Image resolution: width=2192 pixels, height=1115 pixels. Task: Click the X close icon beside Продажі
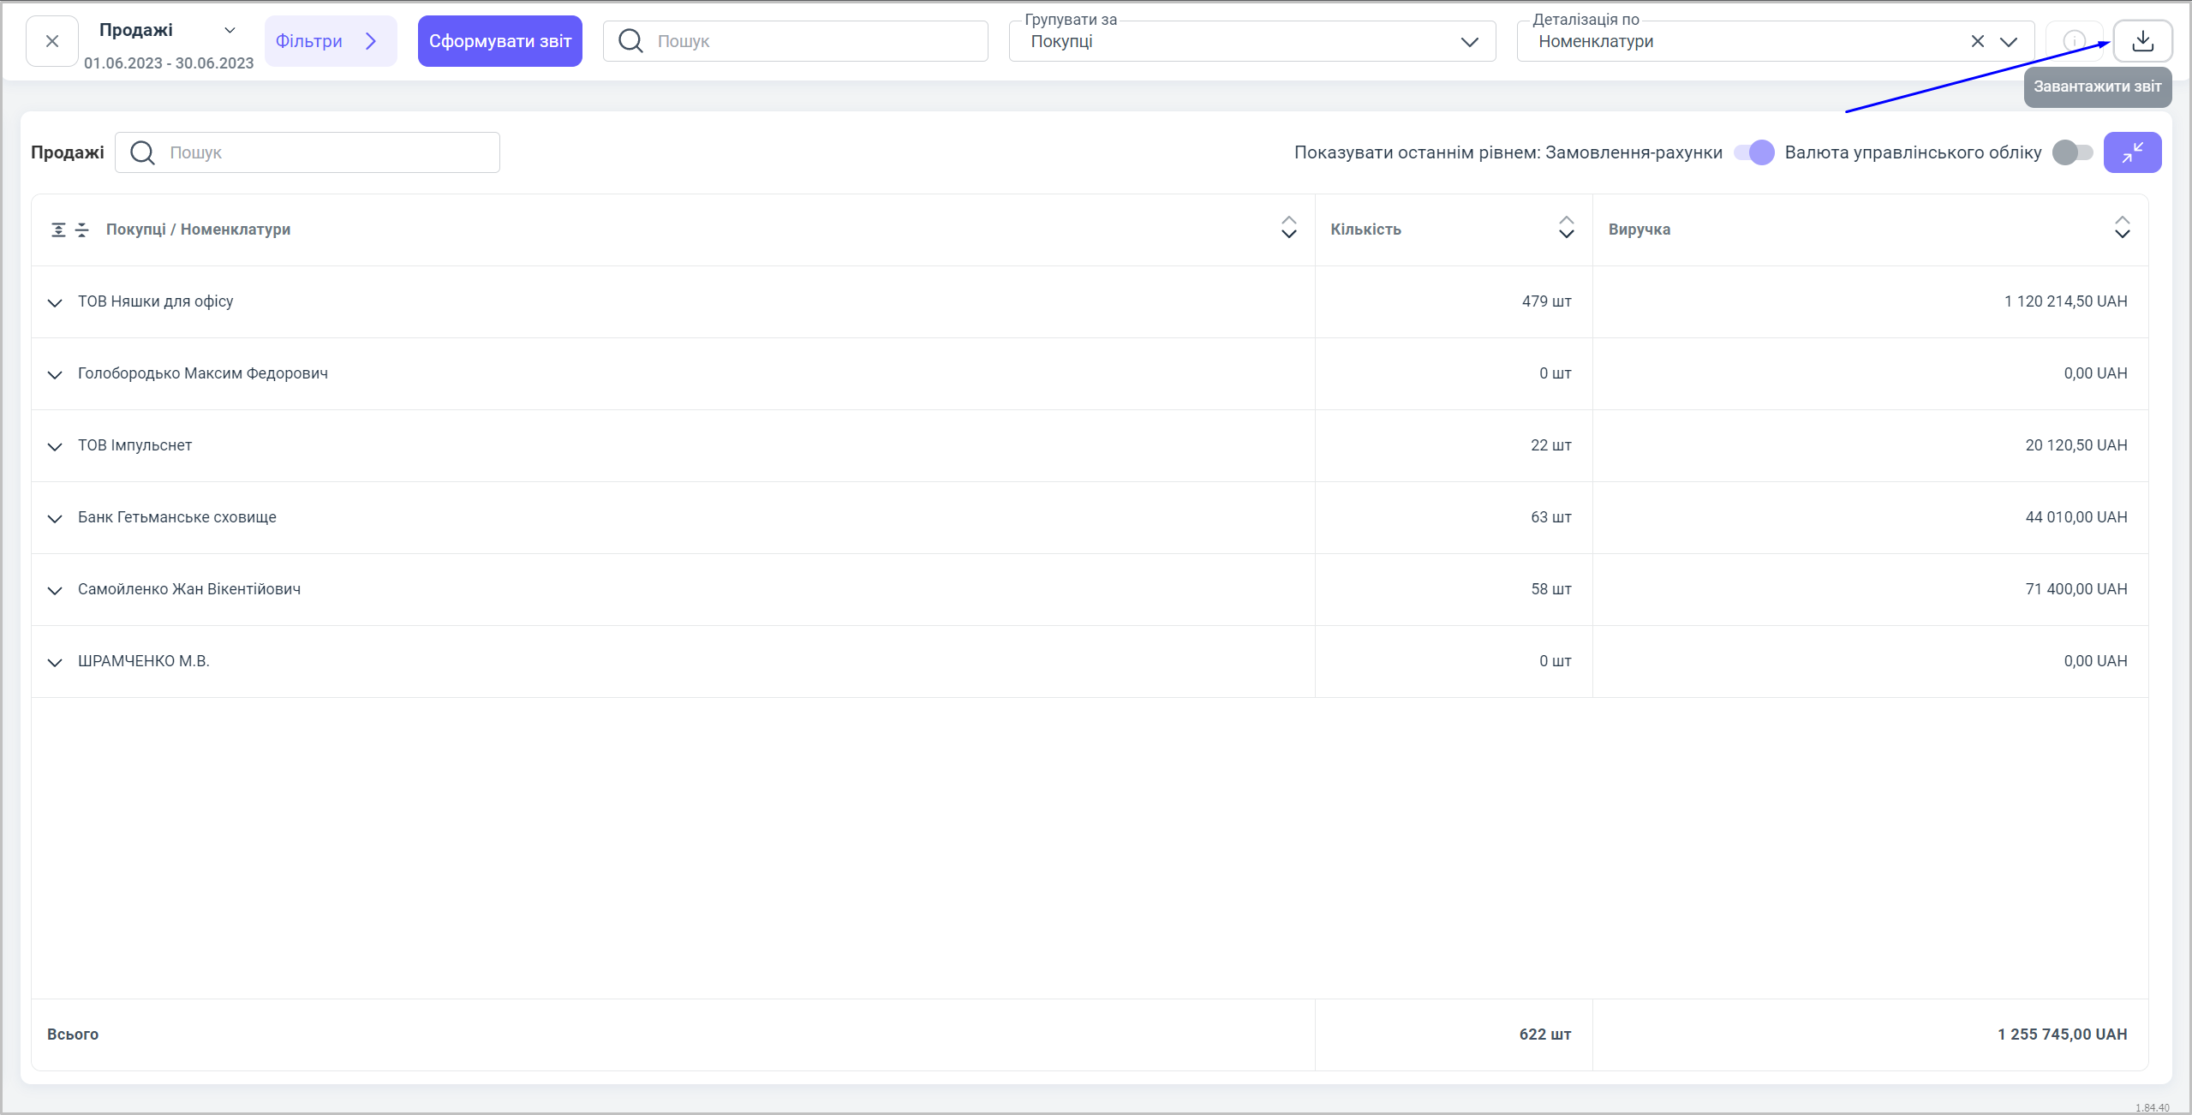(52, 41)
